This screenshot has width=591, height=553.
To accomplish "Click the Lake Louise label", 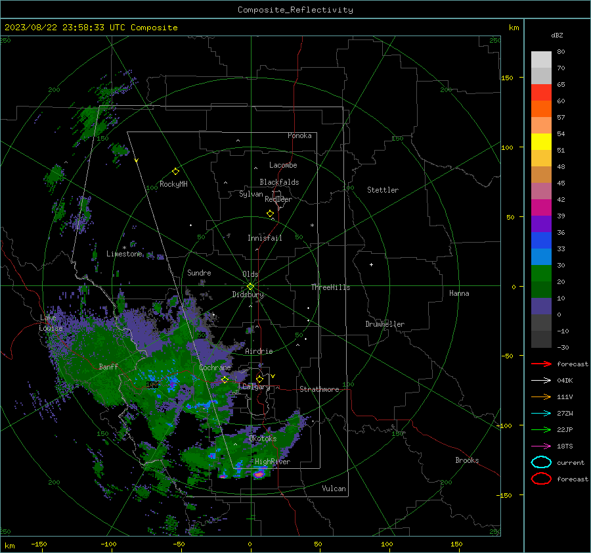I will 51,323.
